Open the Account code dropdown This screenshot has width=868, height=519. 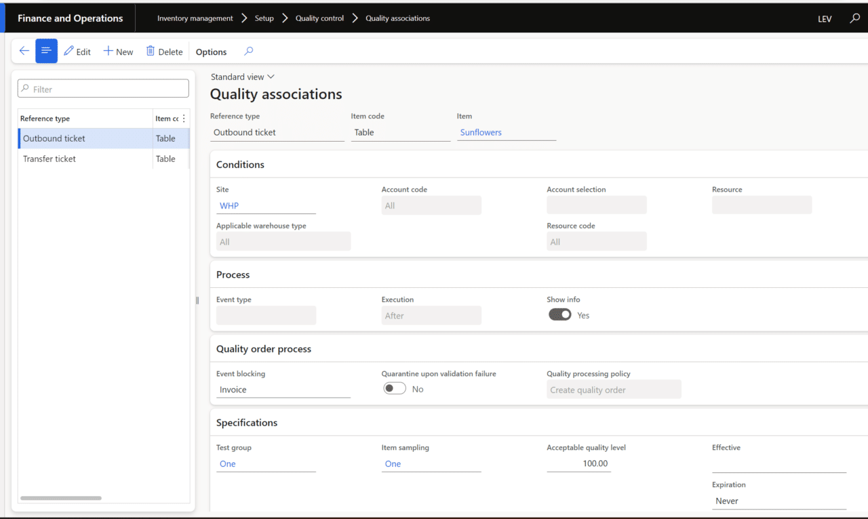click(431, 205)
